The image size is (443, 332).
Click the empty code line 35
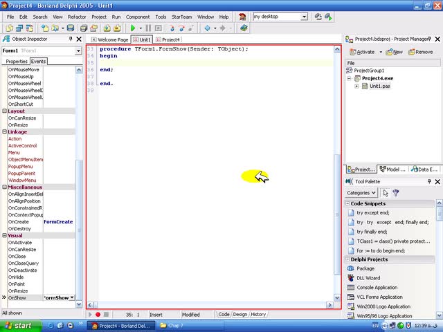(215, 63)
